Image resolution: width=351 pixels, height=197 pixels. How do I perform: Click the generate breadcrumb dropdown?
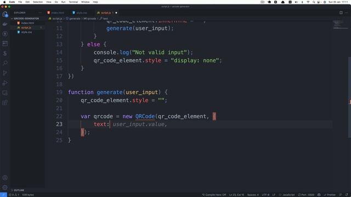pyautogui.click(x=73, y=19)
